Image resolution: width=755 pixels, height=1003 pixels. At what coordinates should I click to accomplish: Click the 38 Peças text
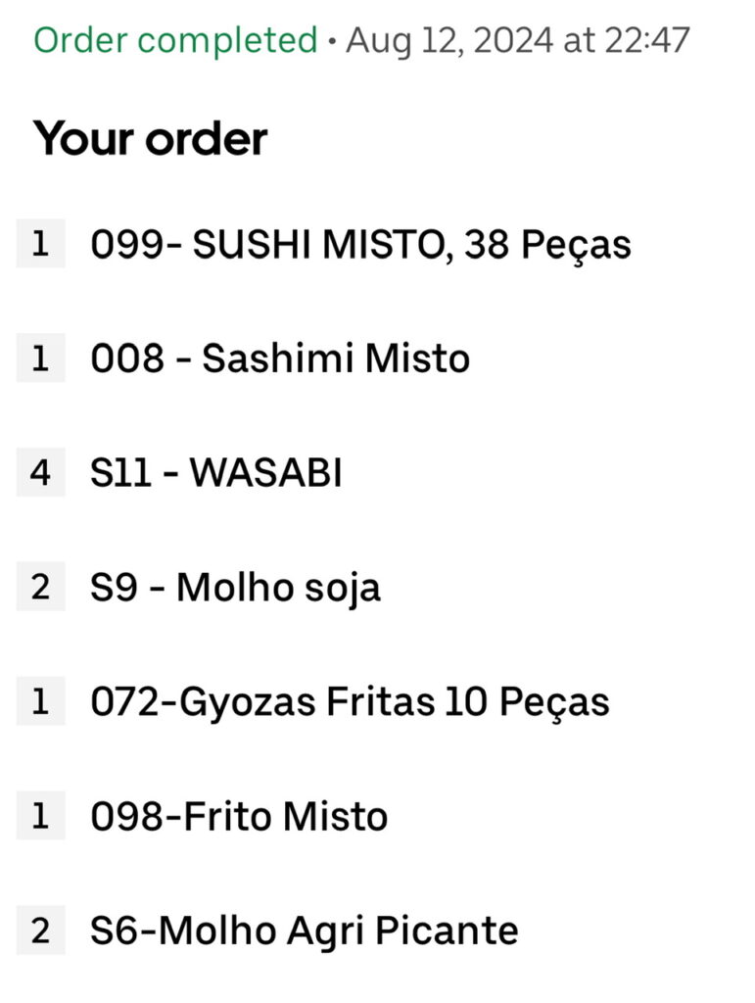click(547, 244)
